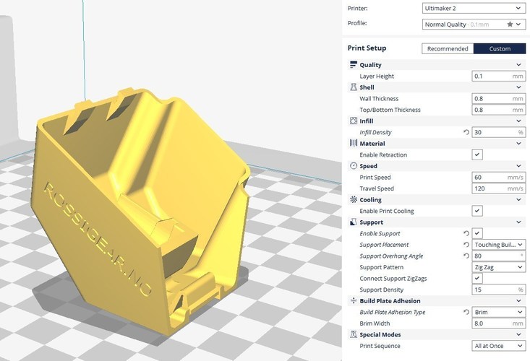Click the Top/Bottom Thickness input field
This screenshot has width=530, height=361.
click(x=498, y=110)
